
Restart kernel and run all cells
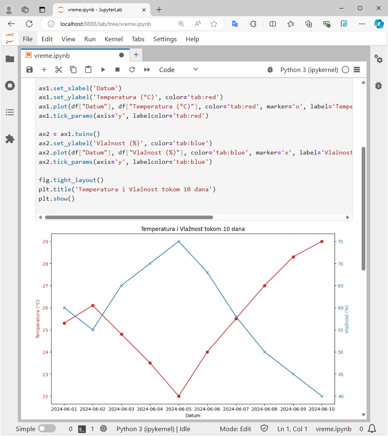(147, 70)
